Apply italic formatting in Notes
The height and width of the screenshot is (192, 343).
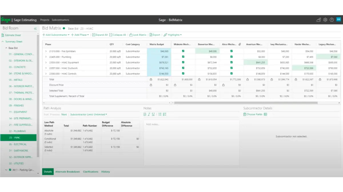click(x=149, y=114)
